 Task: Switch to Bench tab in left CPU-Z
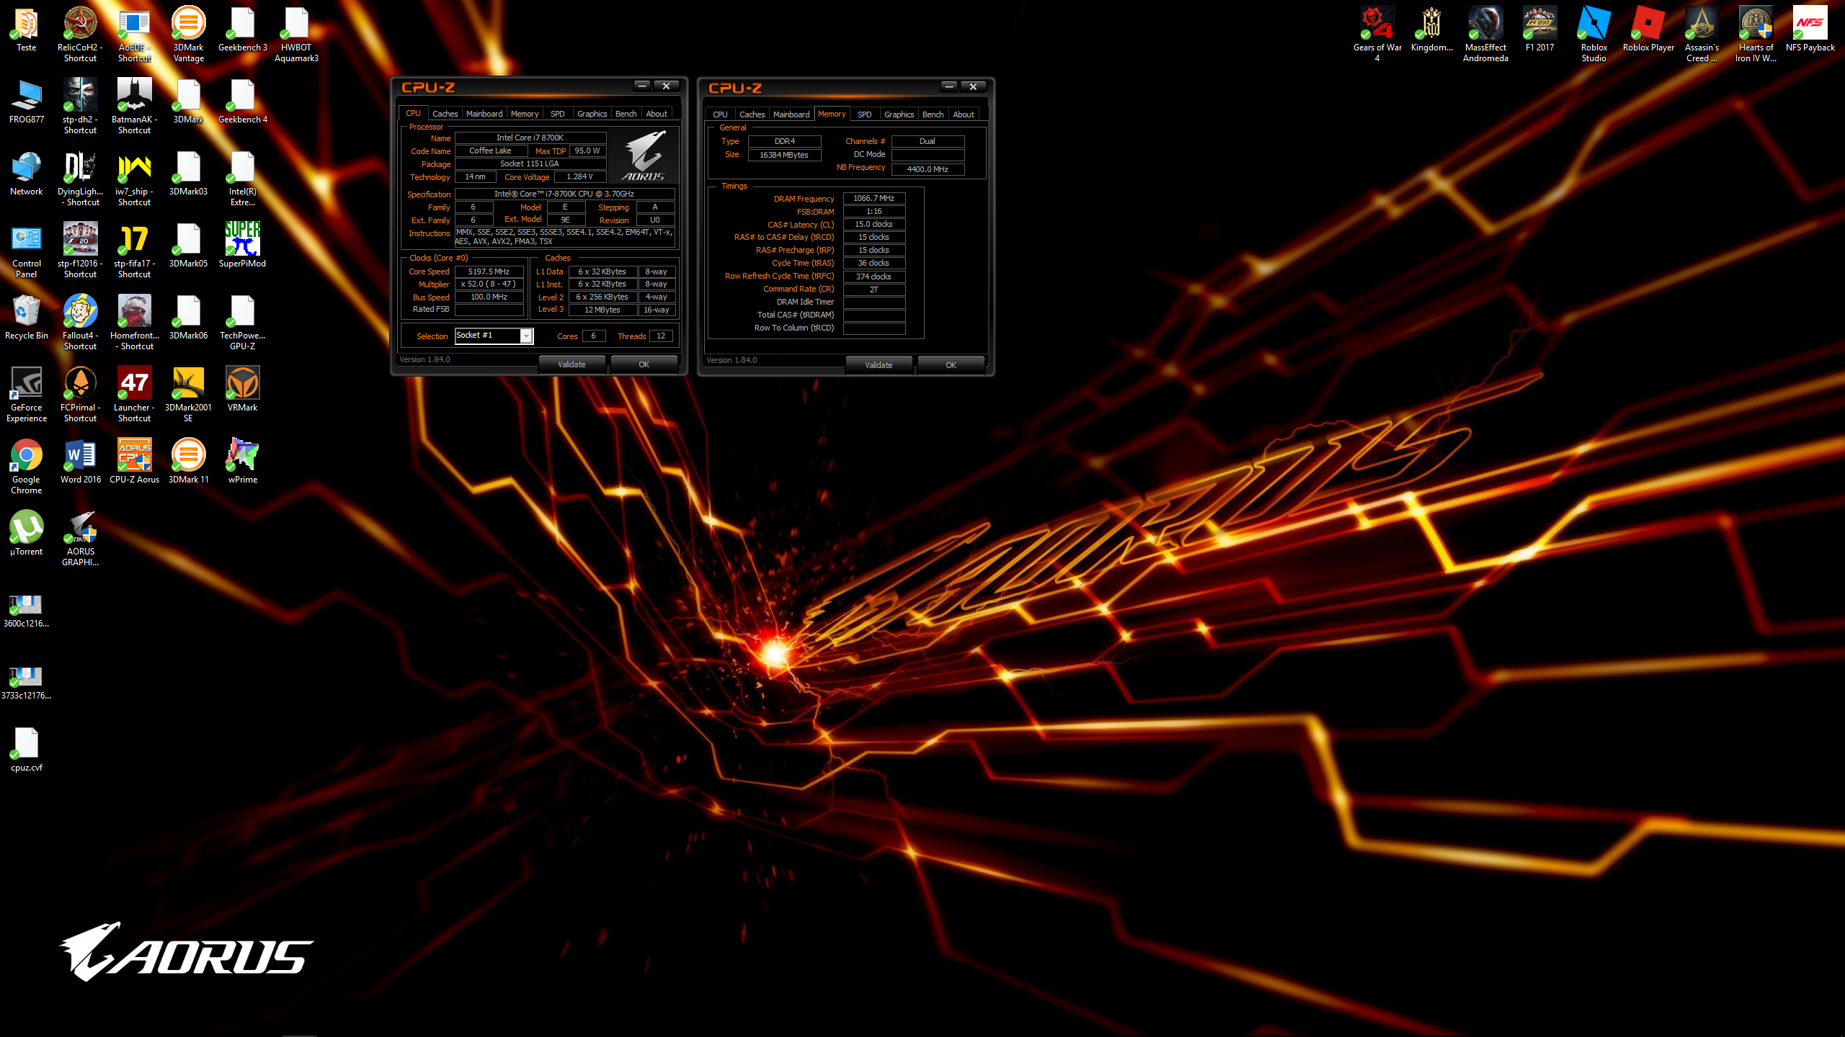coord(626,114)
